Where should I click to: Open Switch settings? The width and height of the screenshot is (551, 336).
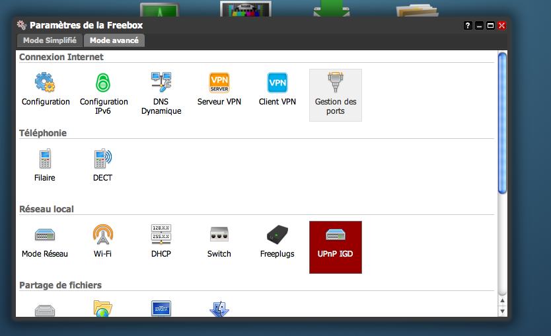pos(219,241)
